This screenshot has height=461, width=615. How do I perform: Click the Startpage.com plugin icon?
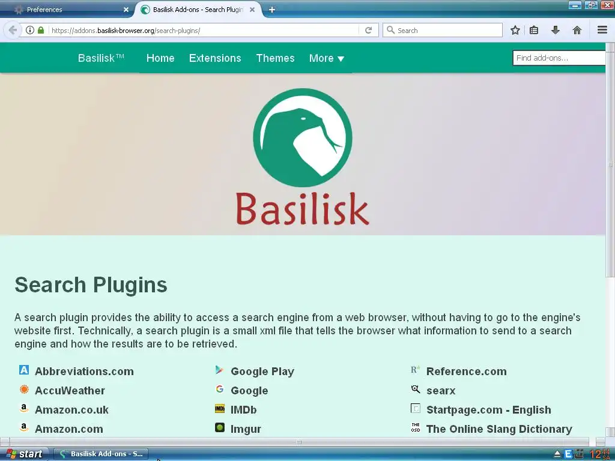[416, 408]
